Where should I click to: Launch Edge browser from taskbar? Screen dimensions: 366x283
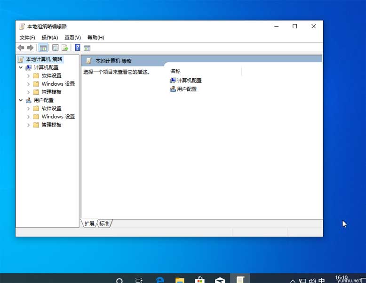pyautogui.click(x=160, y=280)
